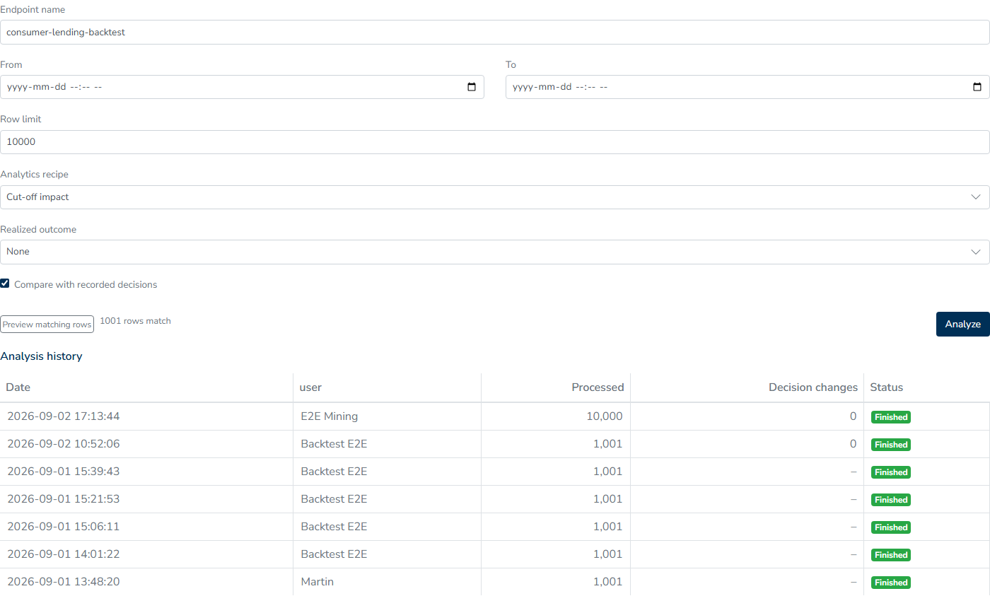Click the Preview matching rows button
This screenshot has width=990, height=596.
pos(47,325)
